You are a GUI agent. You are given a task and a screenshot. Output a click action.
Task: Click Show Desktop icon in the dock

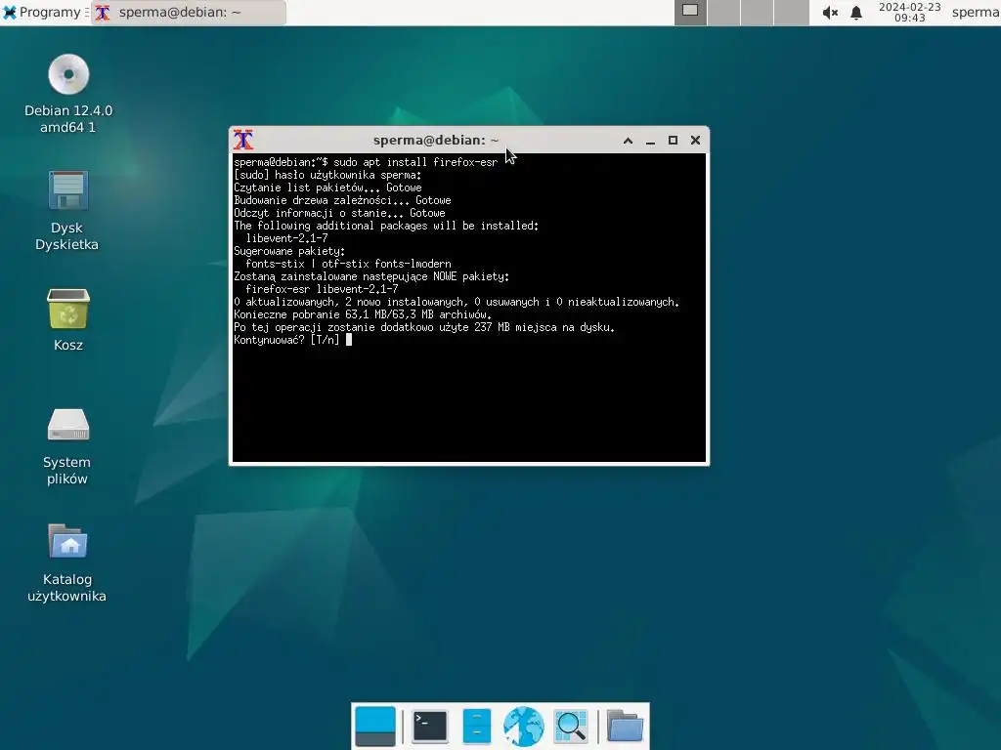tap(374, 726)
